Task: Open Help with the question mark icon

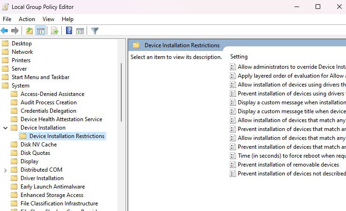Action: click(x=69, y=30)
